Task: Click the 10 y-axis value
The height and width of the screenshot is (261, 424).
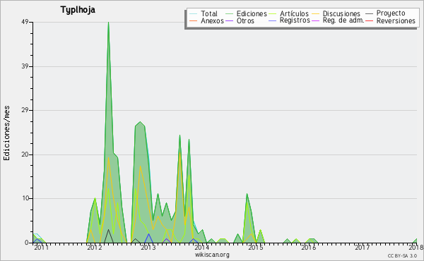Action: 25,199
